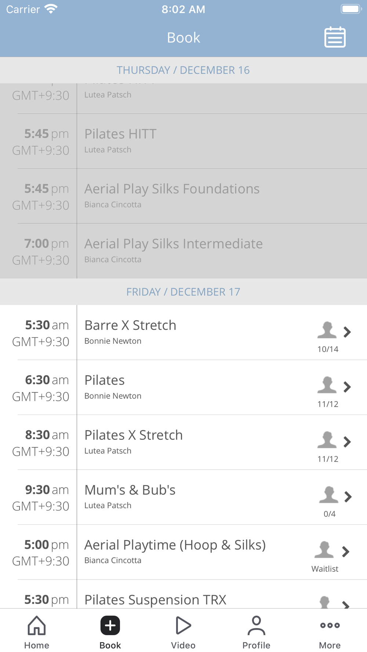Select Pilates Suspension TRX class
367x652 pixels.
(155, 600)
